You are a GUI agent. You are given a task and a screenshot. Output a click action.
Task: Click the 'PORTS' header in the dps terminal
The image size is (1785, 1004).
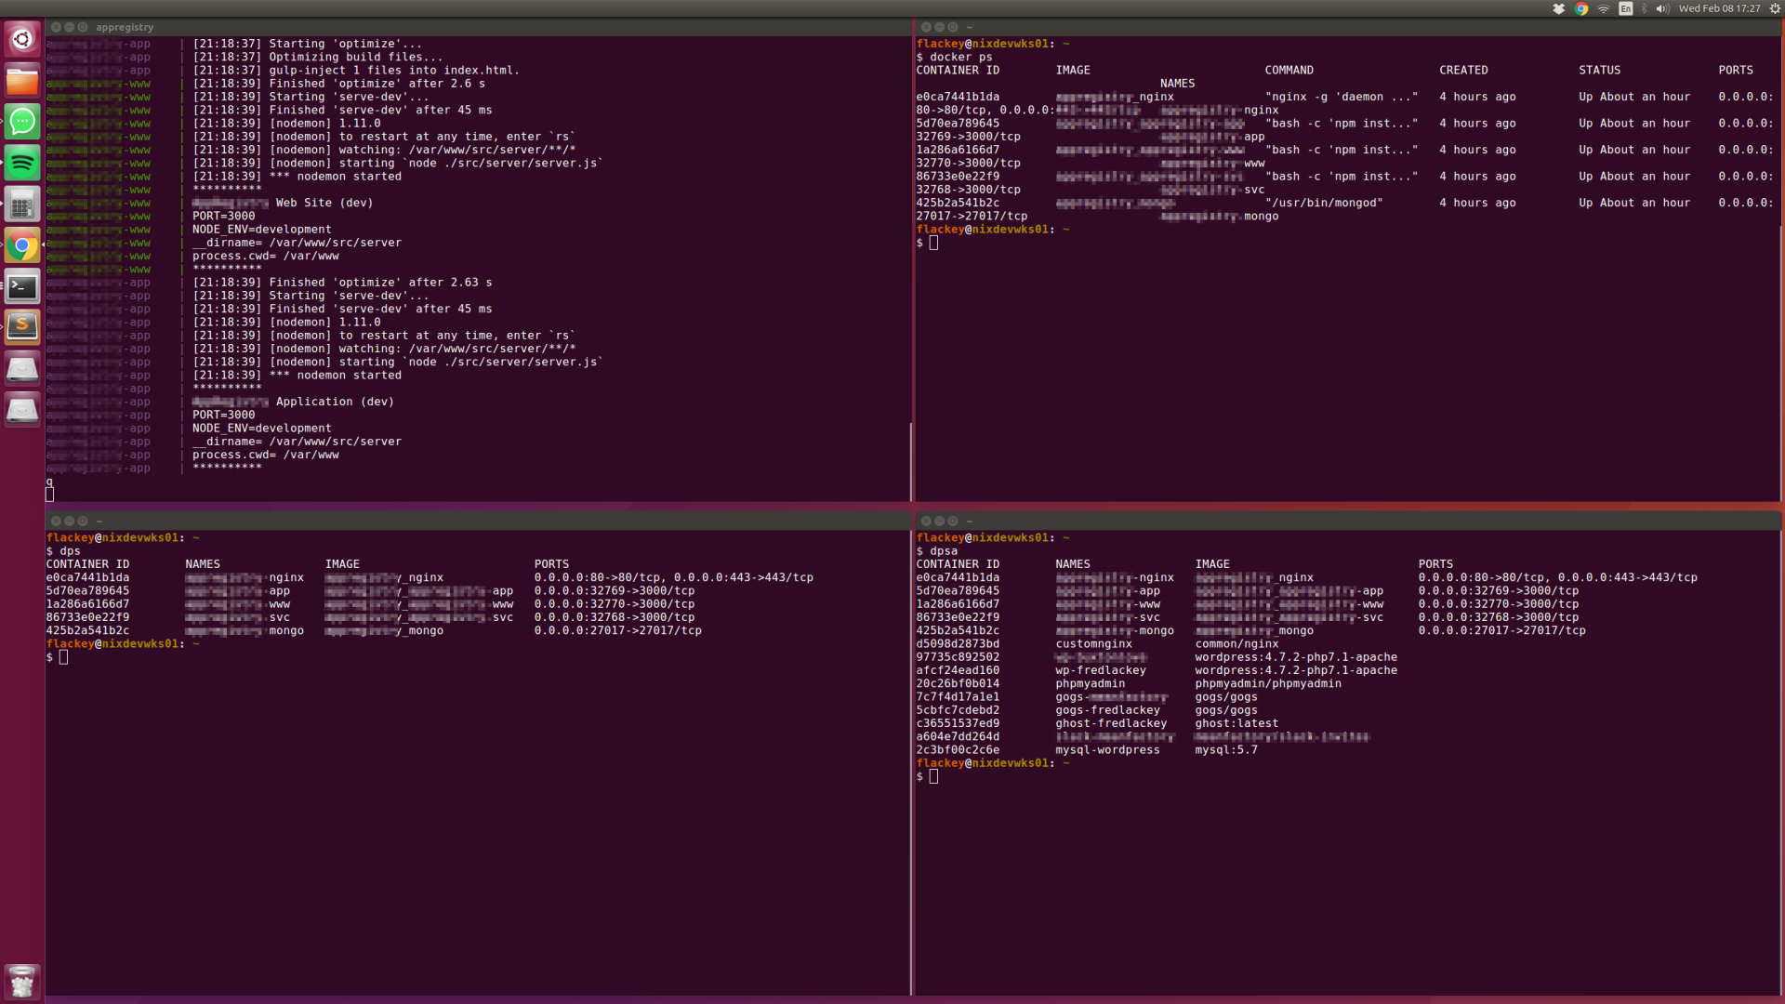[x=551, y=564]
